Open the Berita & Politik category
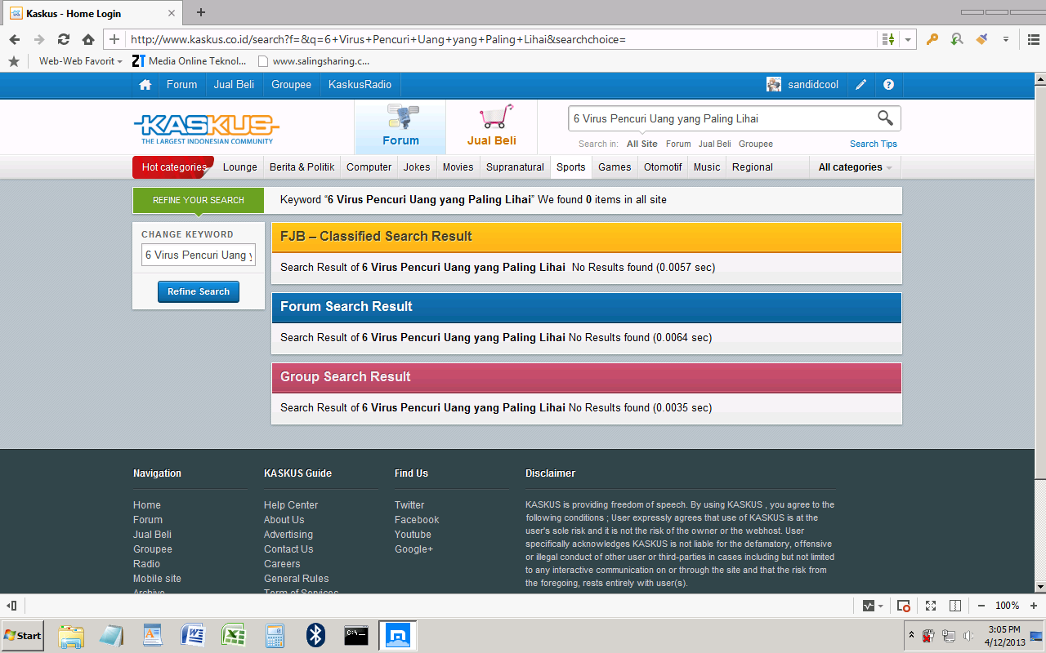 pyautogui.click(x=302, y=167)
